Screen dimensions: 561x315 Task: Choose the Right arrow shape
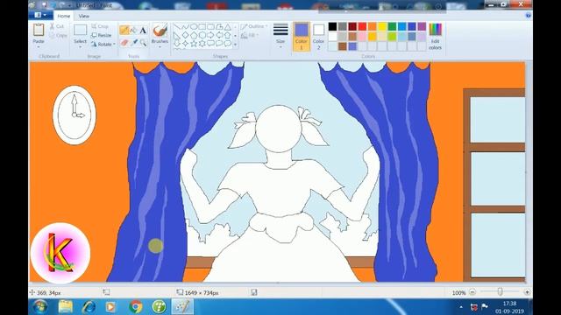pos(210,35)
